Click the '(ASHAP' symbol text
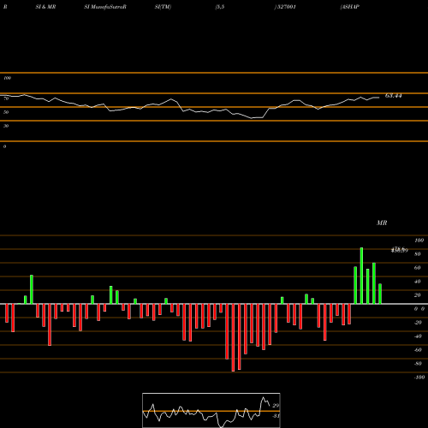 [349, 7]
